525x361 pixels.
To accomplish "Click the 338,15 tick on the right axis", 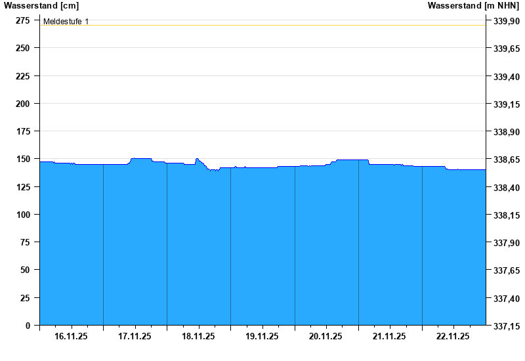I will pos(505,215).
